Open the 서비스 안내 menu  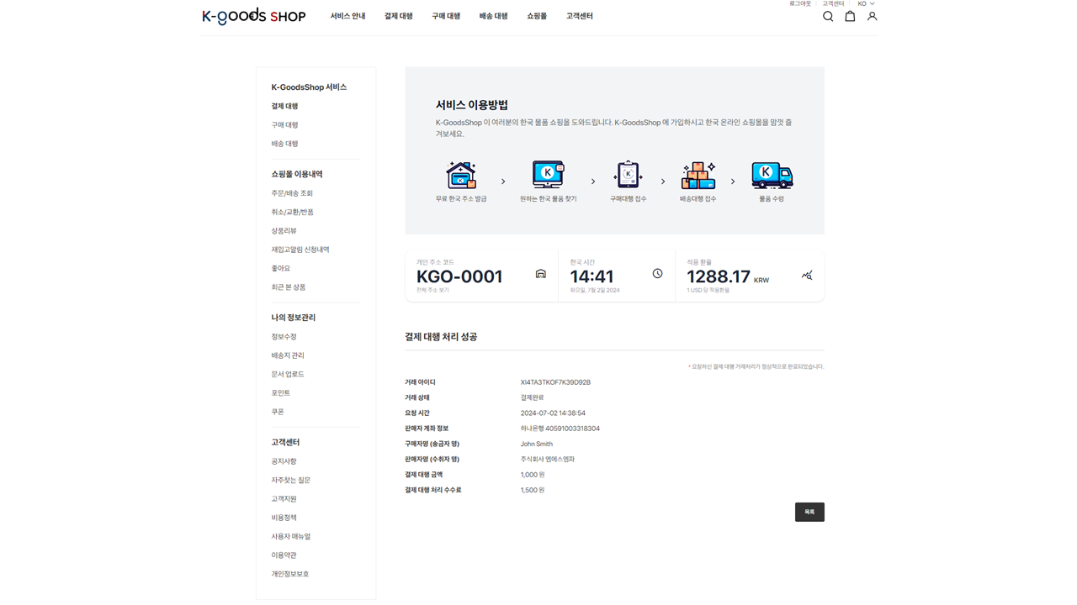(x=348, y=16)
